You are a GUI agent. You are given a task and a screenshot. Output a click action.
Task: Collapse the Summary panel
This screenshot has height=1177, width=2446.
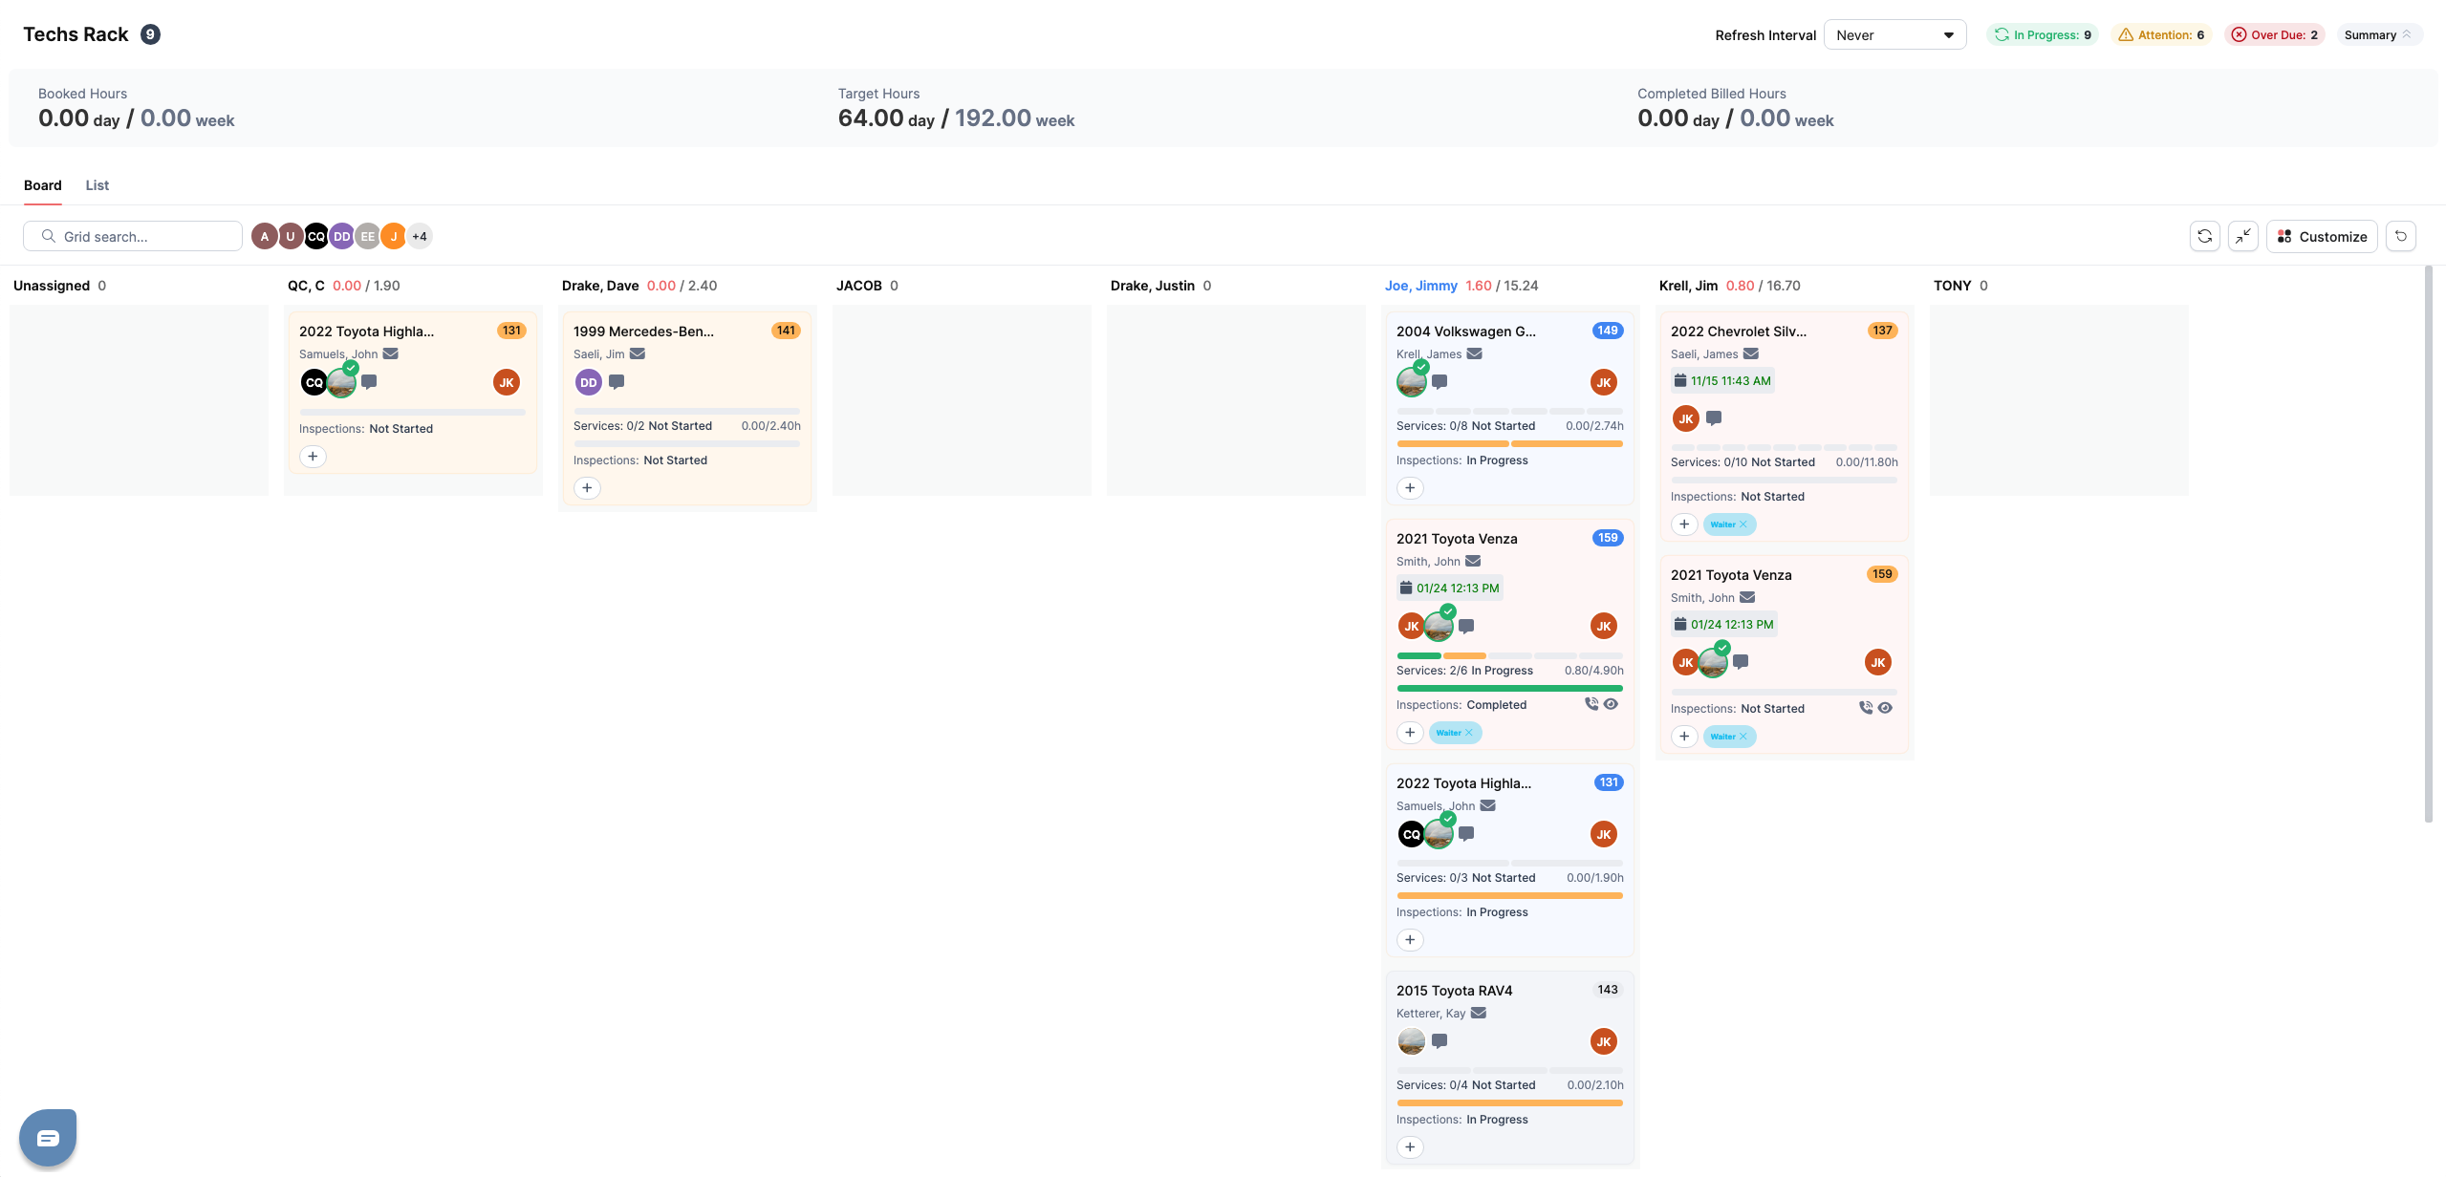(x=2378, y=35)
